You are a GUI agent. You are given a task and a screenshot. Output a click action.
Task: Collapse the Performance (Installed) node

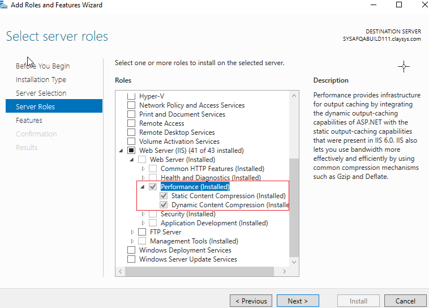point(143,187)
